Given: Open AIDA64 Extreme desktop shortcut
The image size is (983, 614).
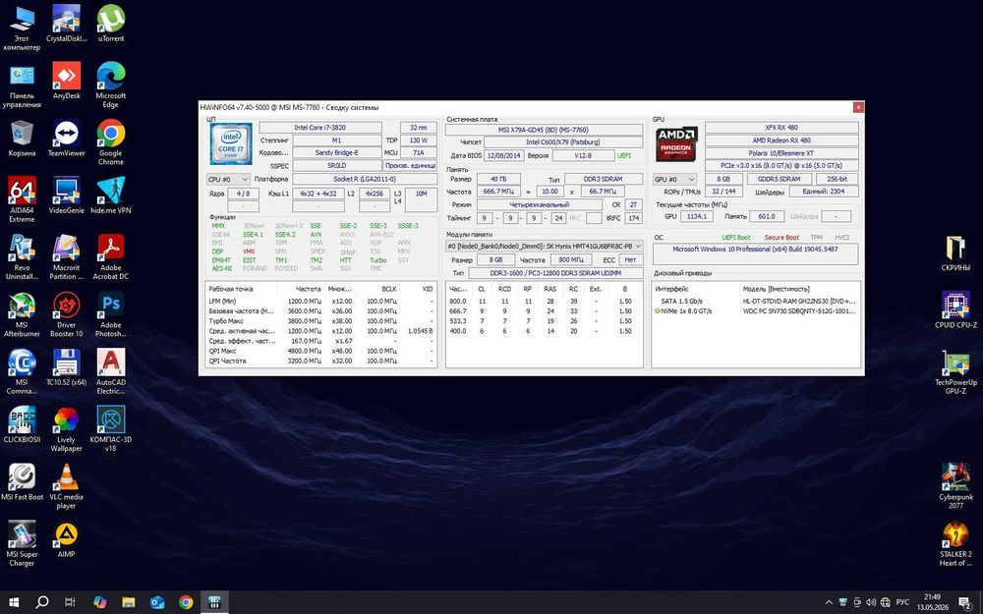Looking at the screenshot, I should tap(22, 199).
